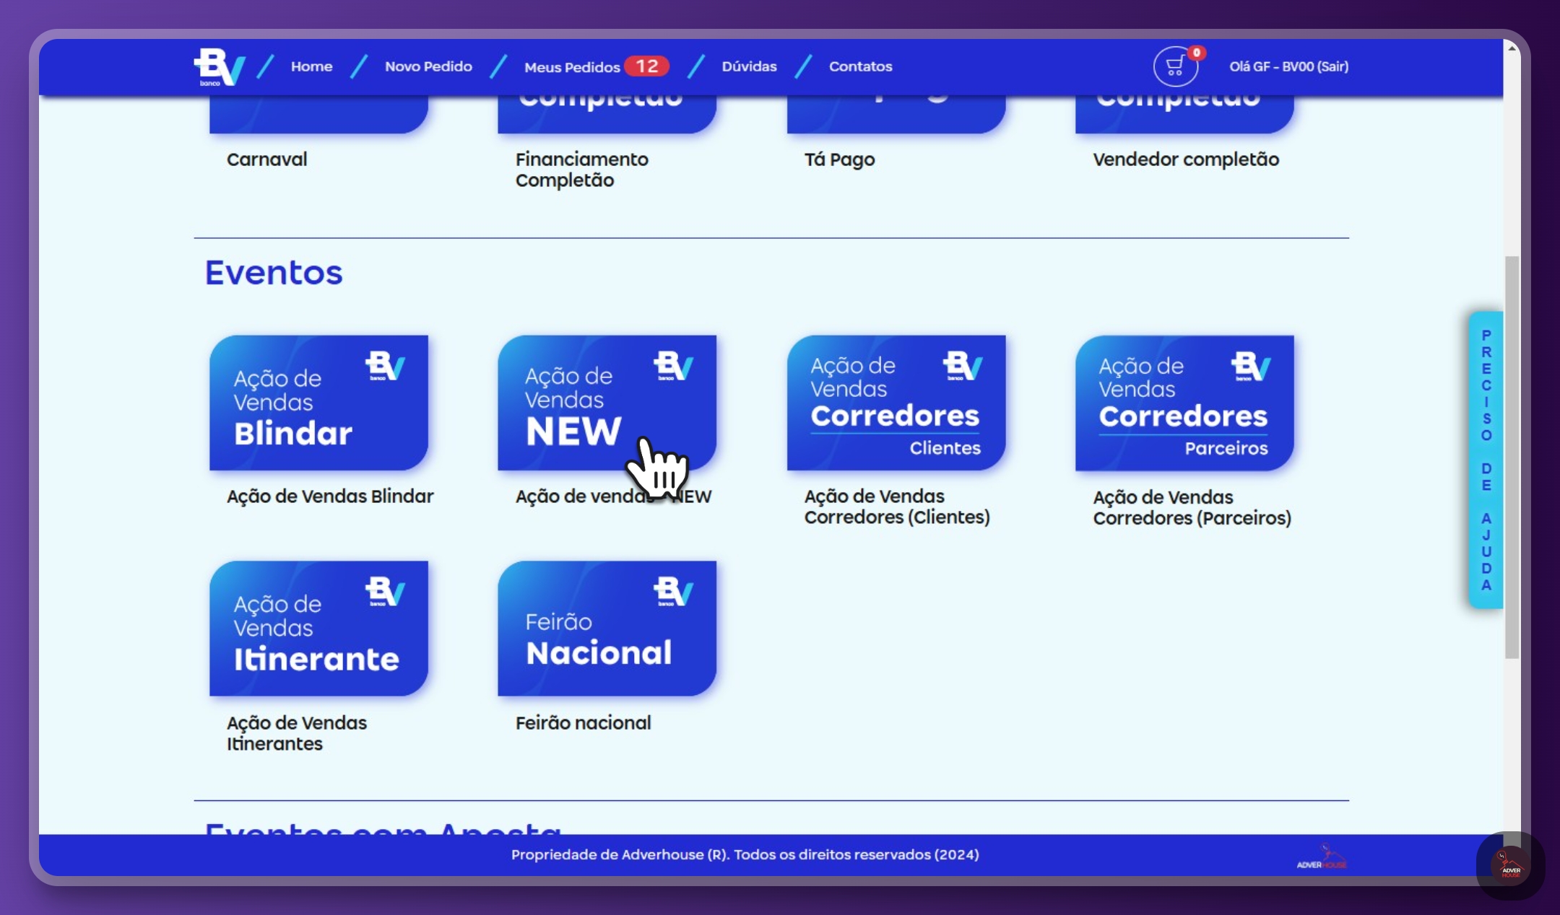Open the Corredores Clientes card

pos(896,403)
